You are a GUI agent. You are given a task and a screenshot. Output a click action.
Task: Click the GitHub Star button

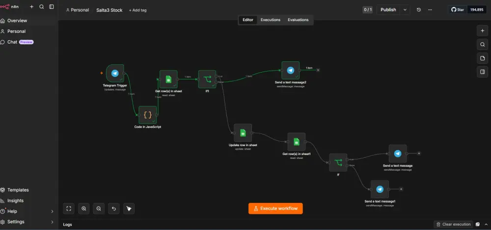[458, 10]
